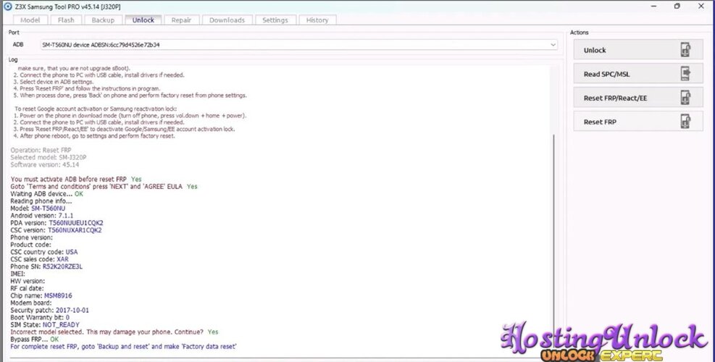Click CSC version T560NUXAR1CQK2 text
Screen dimensions: 715x362
pos(75,230)
